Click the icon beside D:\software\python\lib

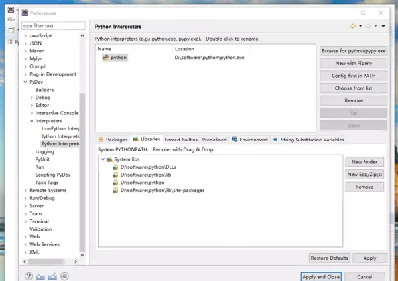coord(115,175)
